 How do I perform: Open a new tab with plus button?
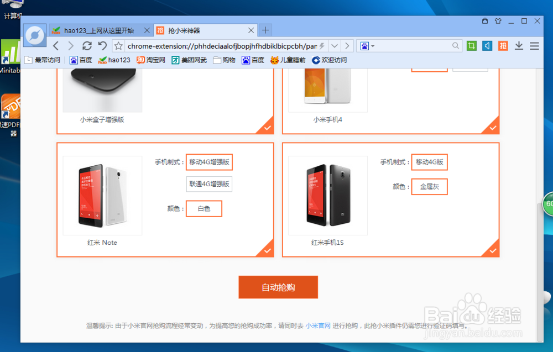click(x=265, y=30)
